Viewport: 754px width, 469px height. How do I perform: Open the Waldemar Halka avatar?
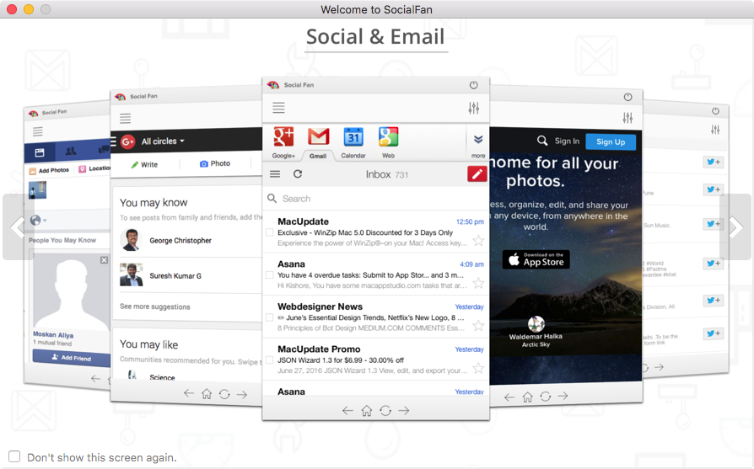(x=536, y=324)
